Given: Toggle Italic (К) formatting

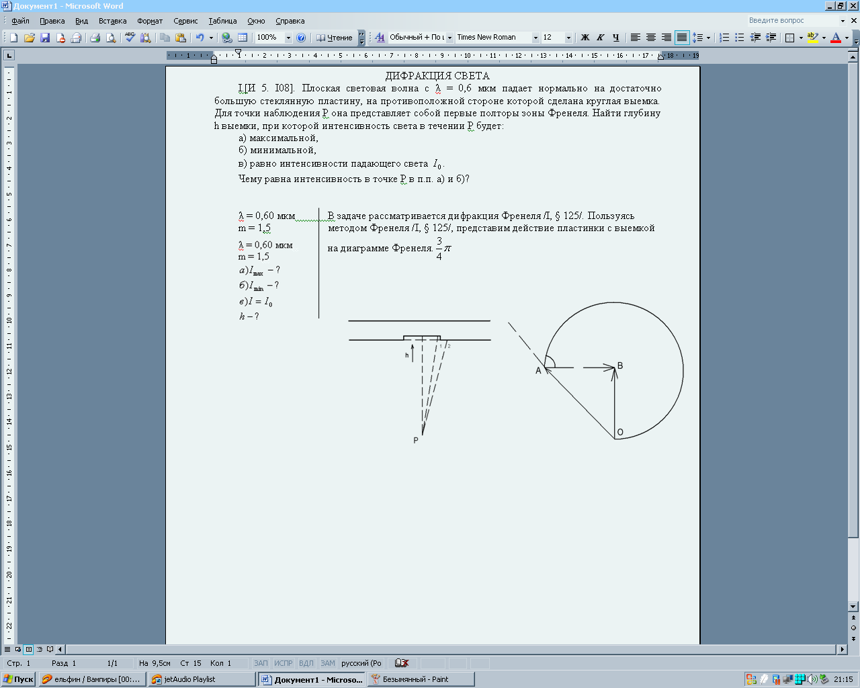Looking at the screenshot, I should click(x=600, y=38).
